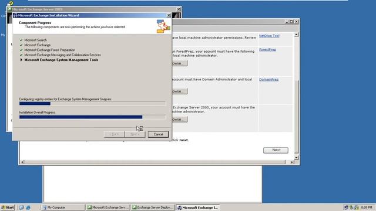Viewport: 376px width, 211px height.
Task: Click the Browse button beside Exchange Server 2003 install step
Action: pos(180,120)
